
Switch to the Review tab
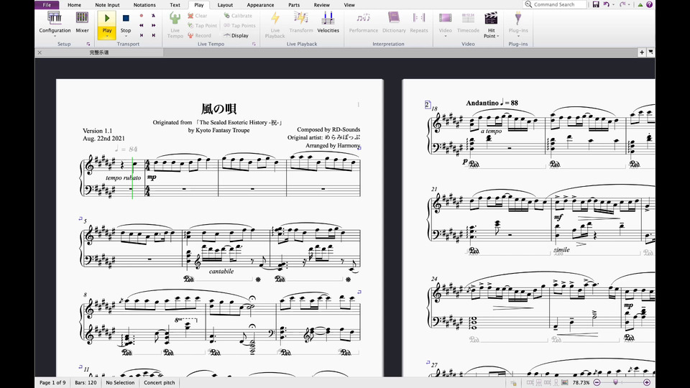click(x=322, y=5)
